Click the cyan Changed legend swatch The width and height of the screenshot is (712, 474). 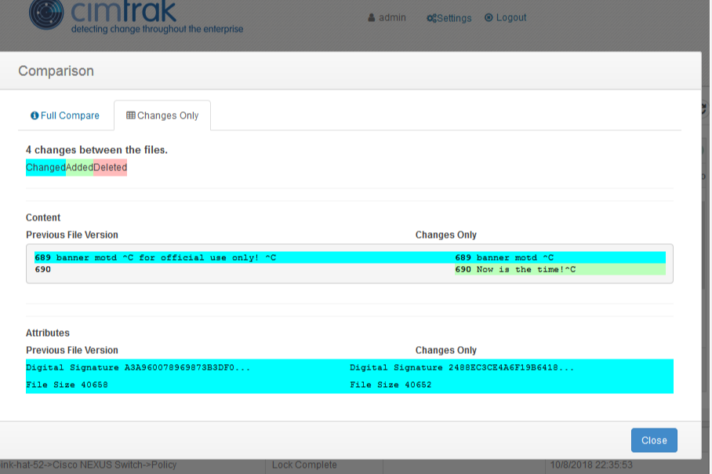45,167
